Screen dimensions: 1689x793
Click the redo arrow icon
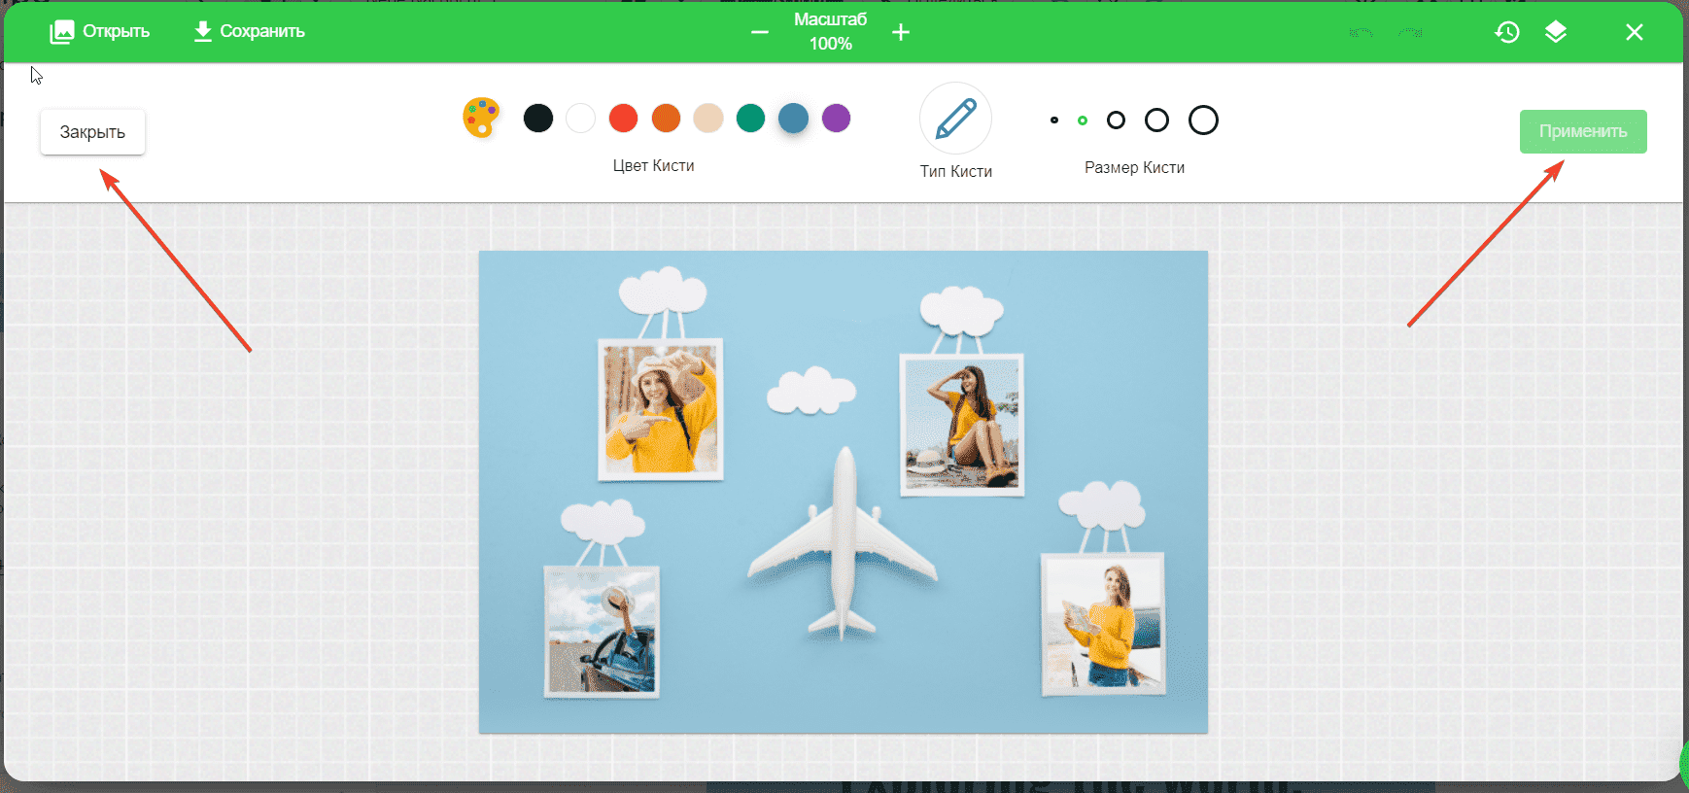click(x=1410, y=32)
